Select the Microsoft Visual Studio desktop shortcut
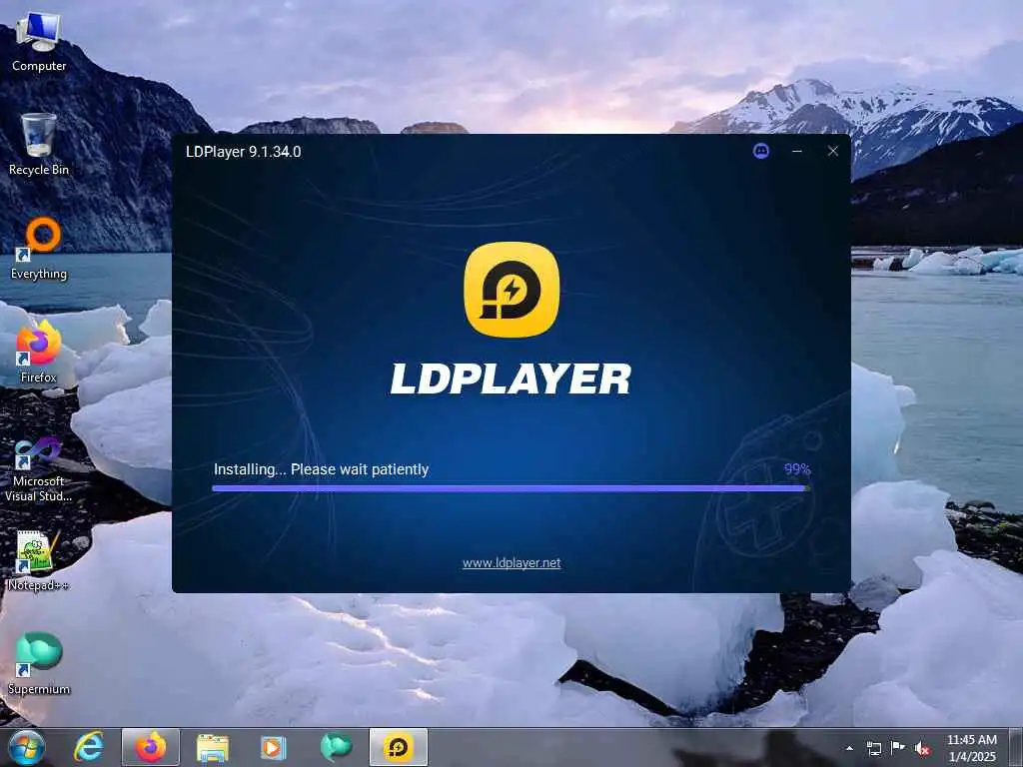1023x767 pixels. pyautogui.click(x=39, y=469)
